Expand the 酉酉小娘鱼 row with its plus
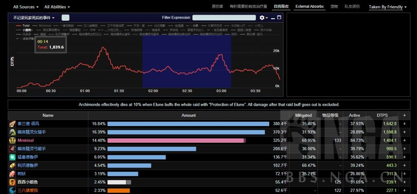The image size is (417, 194). pos(404,182)
